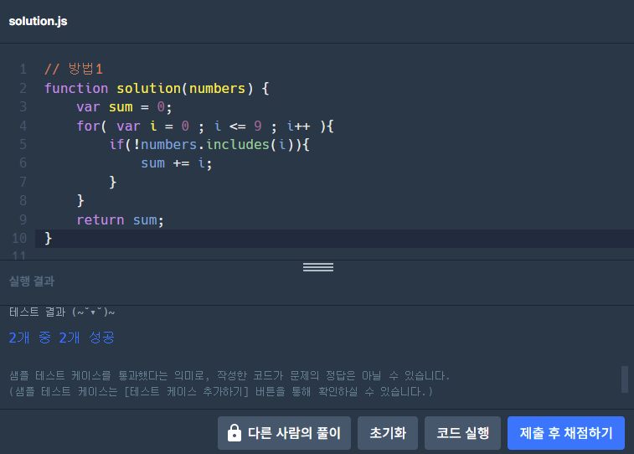Click line number 5 in gutter
634x454 pixels.
(23, 144)
